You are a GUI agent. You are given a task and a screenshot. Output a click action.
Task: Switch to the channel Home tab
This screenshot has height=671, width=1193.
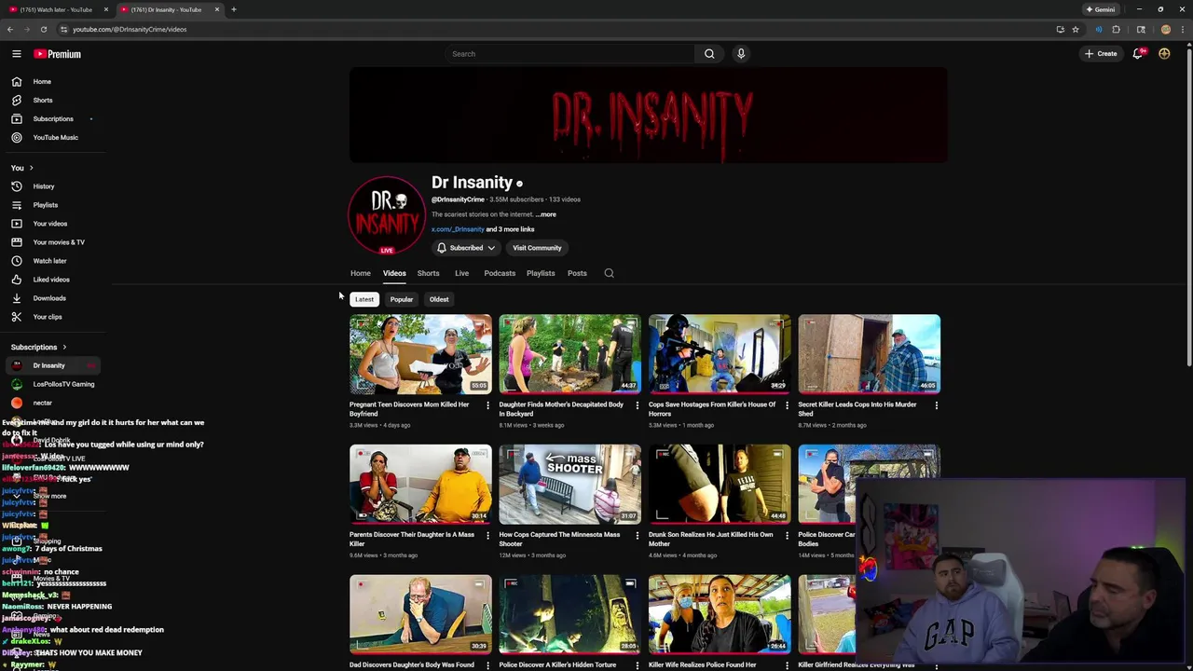click(x=361, y=273)
